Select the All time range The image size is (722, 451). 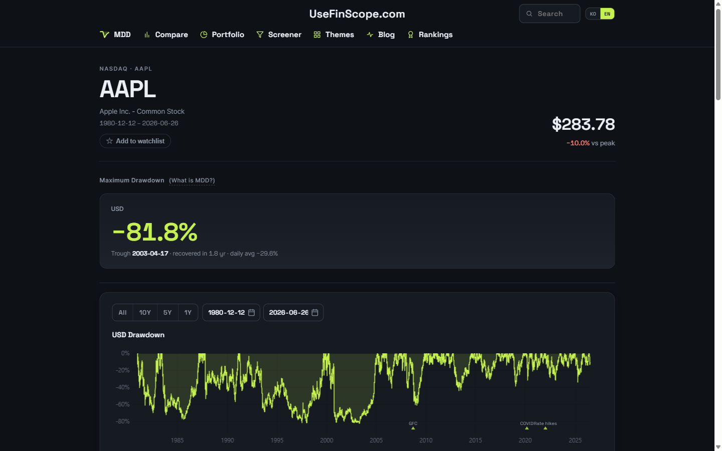click(x=122, y=312)
